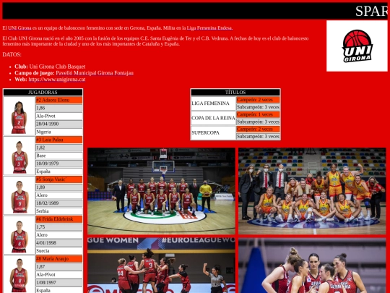Click birthdate '28/04/1990' cell

(59, 124)
